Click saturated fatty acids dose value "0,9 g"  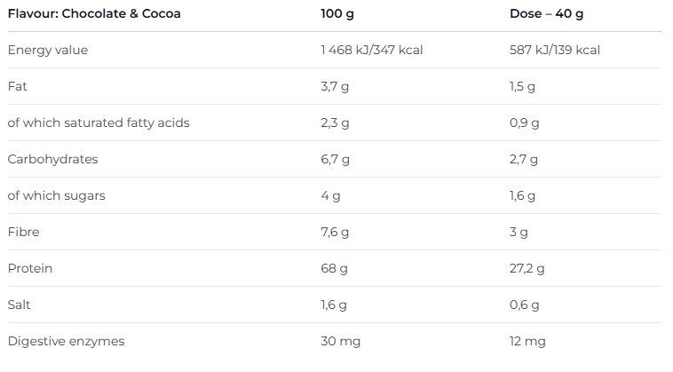pyautogui.click(x=524, y=123)
